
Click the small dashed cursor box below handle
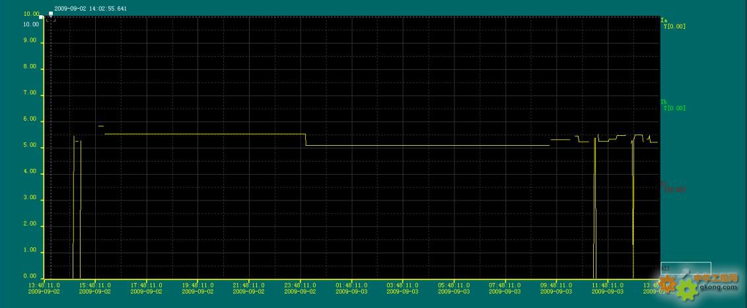[50, 20]
